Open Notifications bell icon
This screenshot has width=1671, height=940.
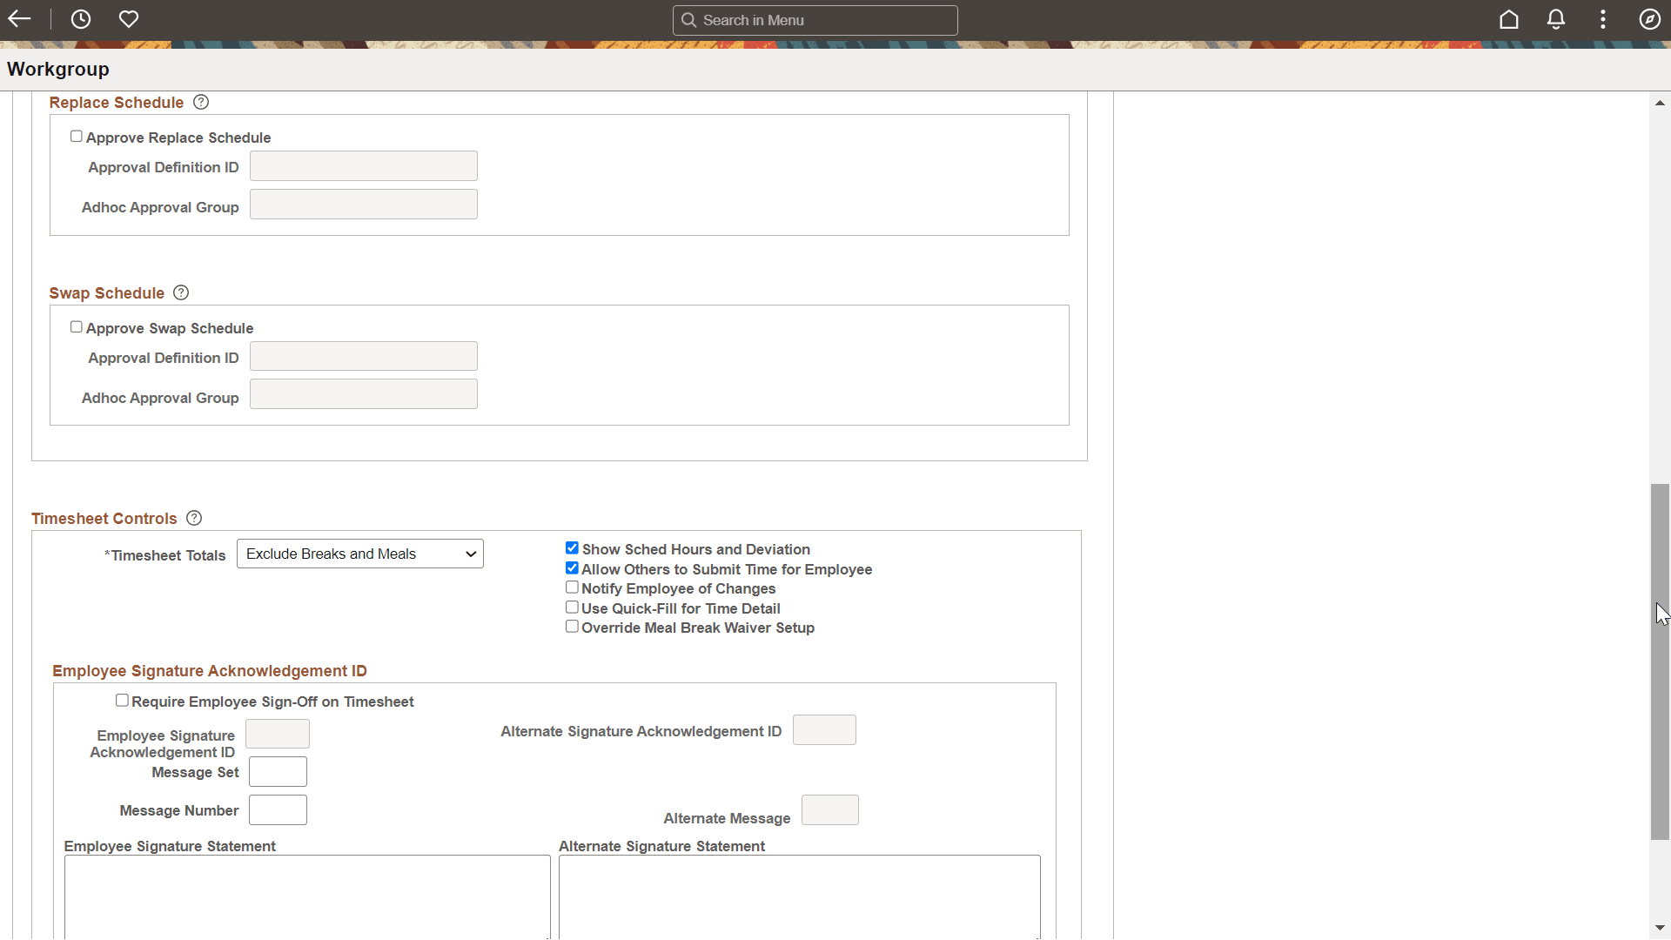pos(1556,19)
